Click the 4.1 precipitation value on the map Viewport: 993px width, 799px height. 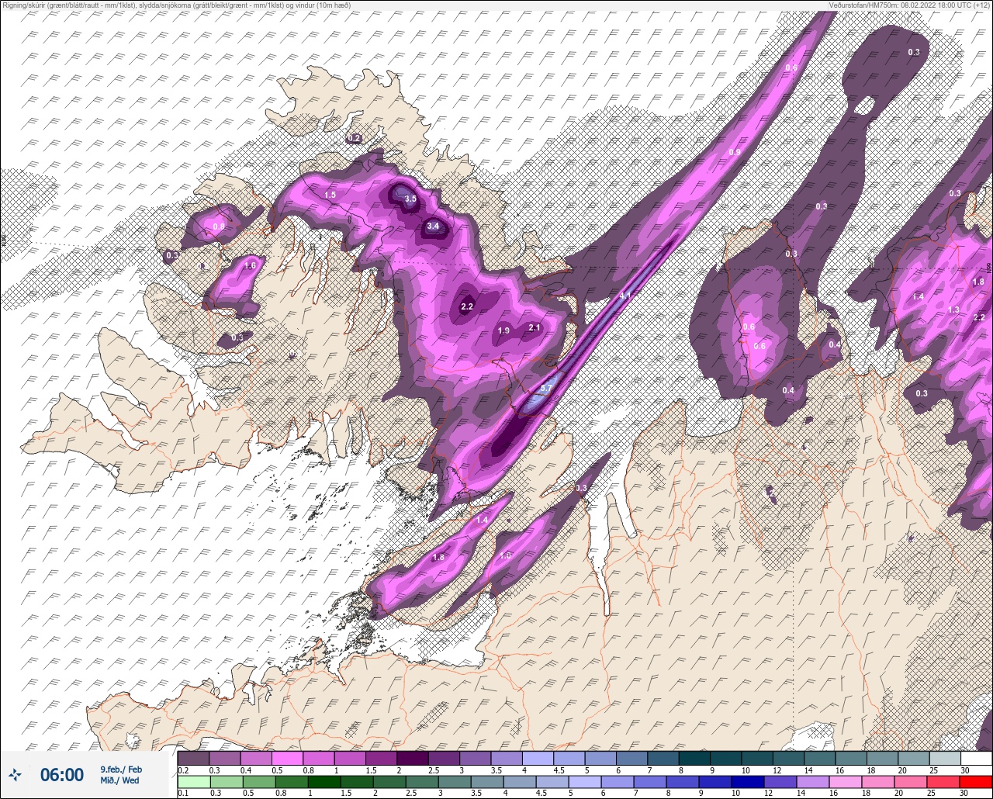(626, 296)
